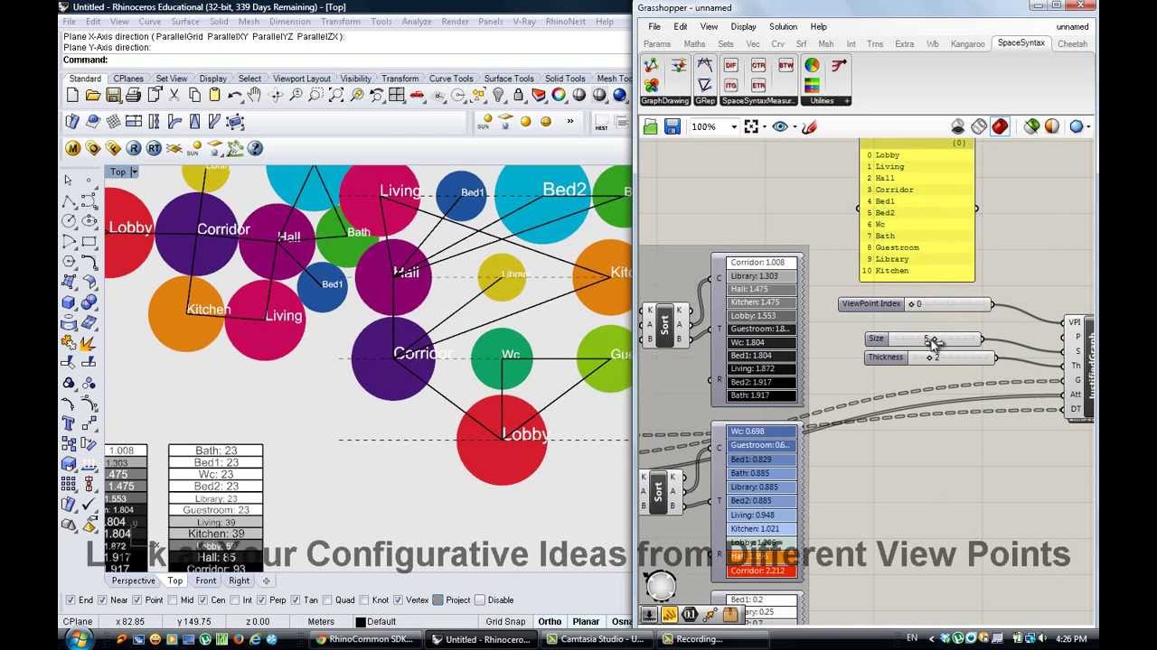Enable the Mid osnap checkbox
Viewport: 1157px width, 650px height.
[x=172, y=599]
